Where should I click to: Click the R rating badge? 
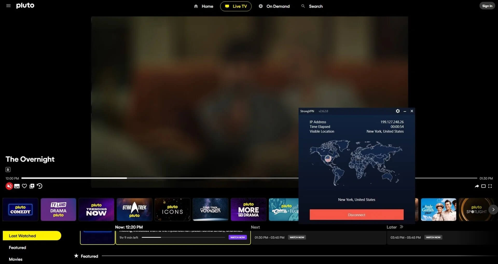[8, 170]
